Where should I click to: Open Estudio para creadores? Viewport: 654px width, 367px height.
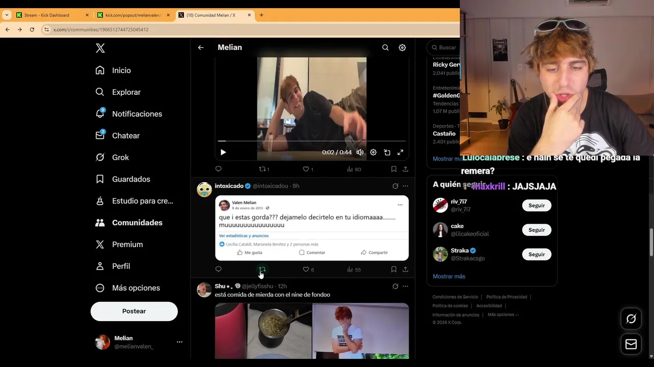click(x=134, y=201)
